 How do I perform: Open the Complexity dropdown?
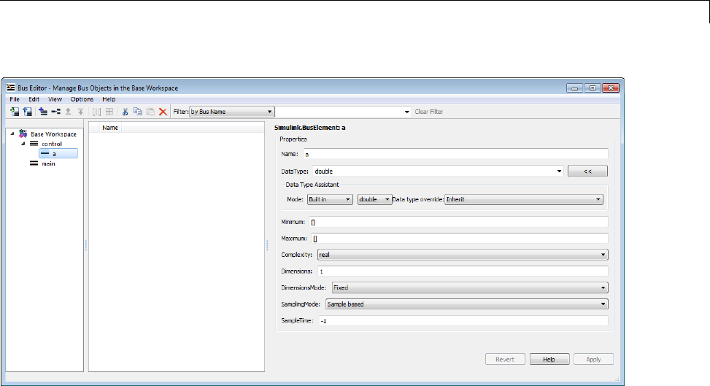click(463, 255)
